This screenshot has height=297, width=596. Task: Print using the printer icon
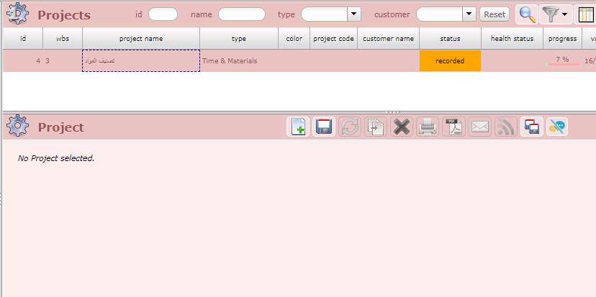pyautogui.click(x=428, y=127)
